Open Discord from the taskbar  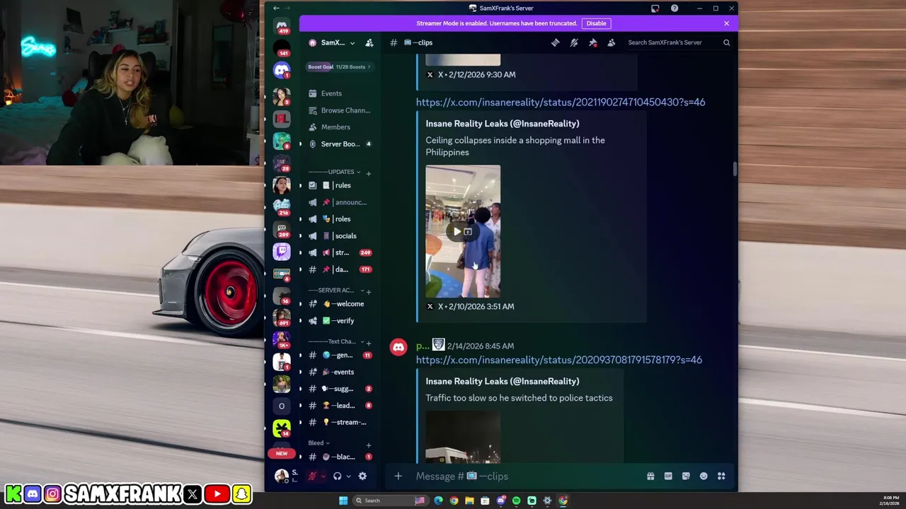tap(500, 501)
